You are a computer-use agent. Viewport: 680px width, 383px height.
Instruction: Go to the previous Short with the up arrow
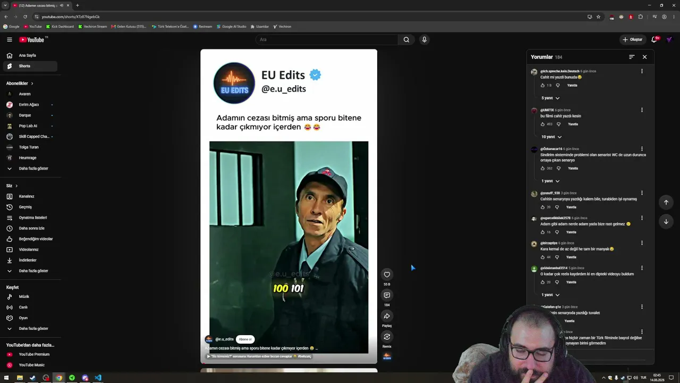[666, 202]
